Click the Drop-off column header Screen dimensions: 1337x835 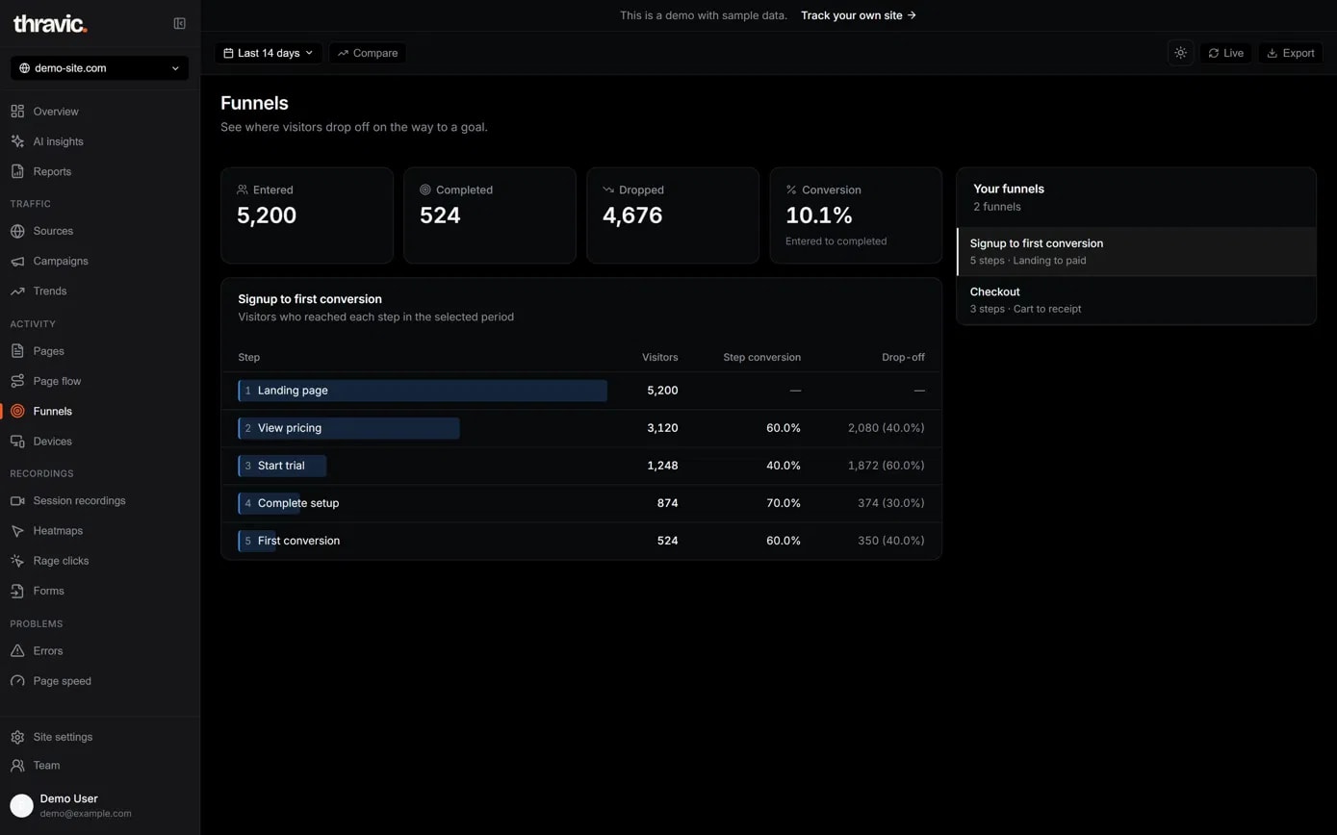click(x=903, y=357)
